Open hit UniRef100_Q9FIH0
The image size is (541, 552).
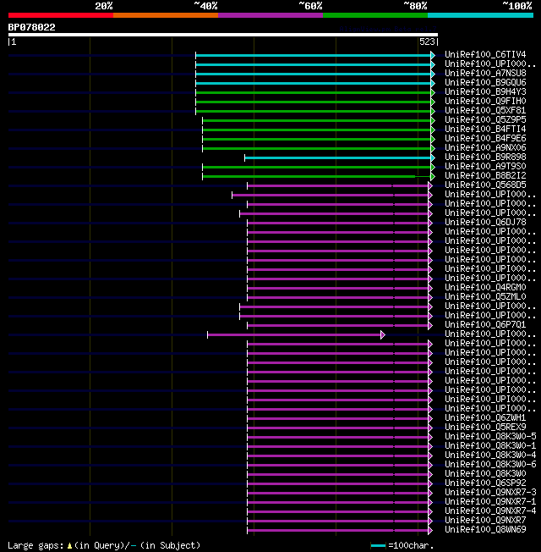(x=485, y=101)
